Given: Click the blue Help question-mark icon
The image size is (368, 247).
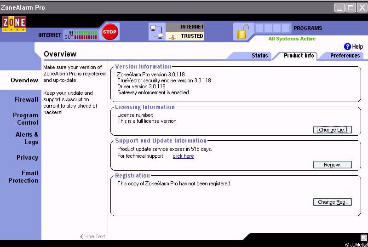Looking at the screenshot, I should coord(347,46).
